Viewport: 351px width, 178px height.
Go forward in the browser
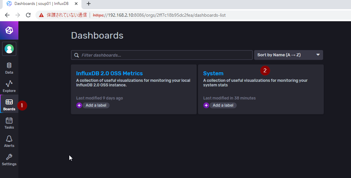18,15
